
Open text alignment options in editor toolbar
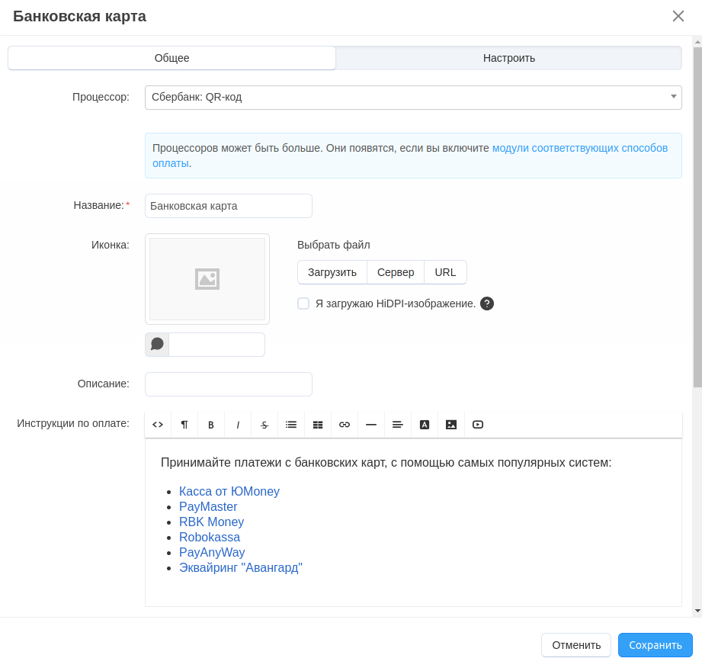398,425
